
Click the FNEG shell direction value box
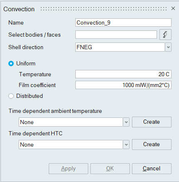120,47
